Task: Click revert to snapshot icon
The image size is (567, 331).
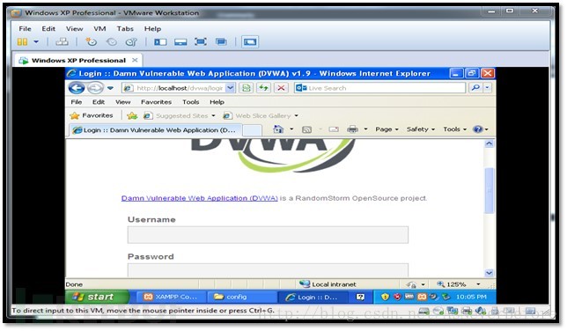Action: (111, 42)
